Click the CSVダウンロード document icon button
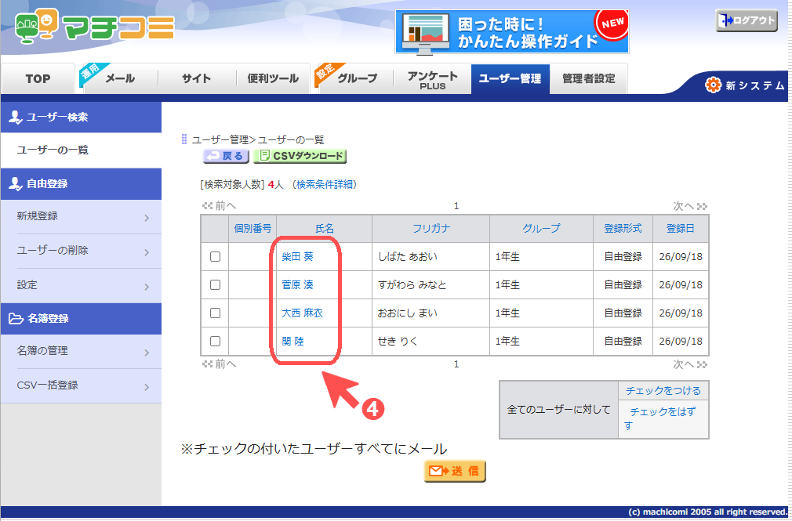This screenshot has width=792, height=521. [x=300, y=156]
